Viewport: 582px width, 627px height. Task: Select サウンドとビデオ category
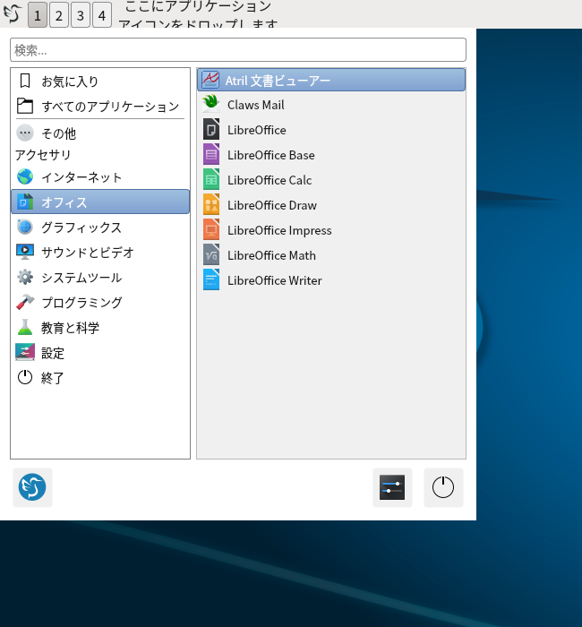tap(100, 253)
